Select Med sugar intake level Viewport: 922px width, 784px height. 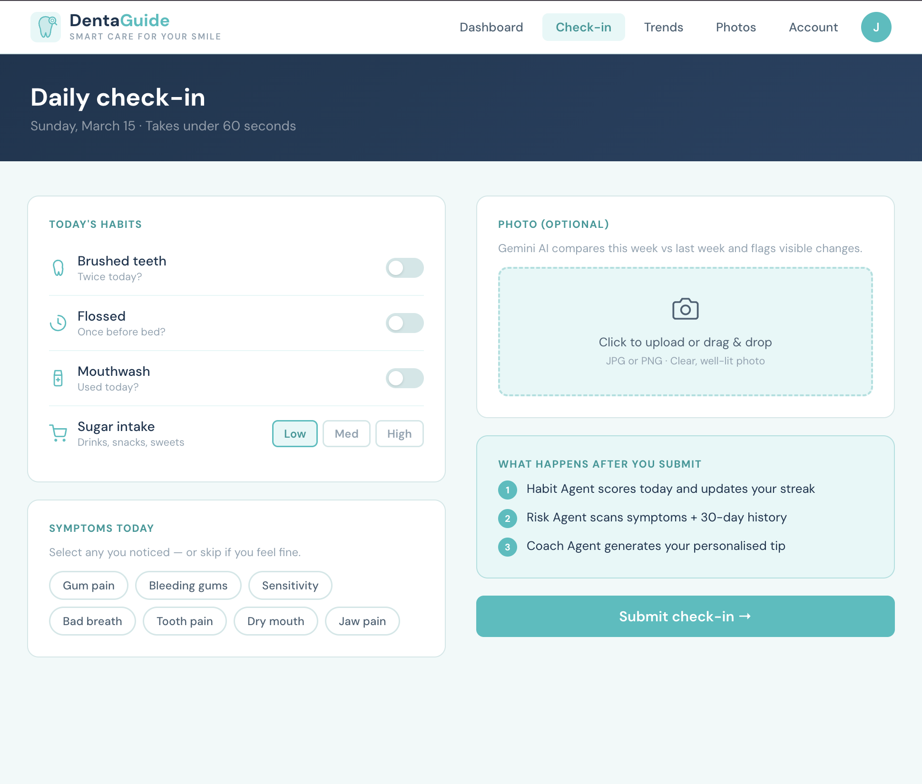click(x=346, y=433)
